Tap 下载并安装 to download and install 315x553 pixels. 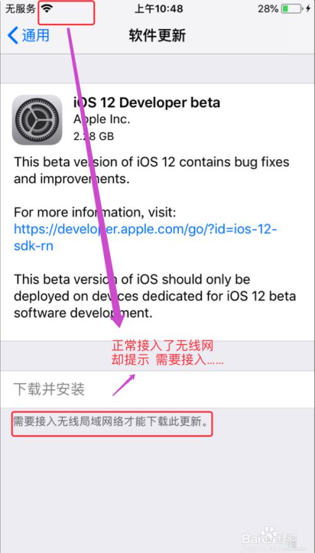coord(49,389)
